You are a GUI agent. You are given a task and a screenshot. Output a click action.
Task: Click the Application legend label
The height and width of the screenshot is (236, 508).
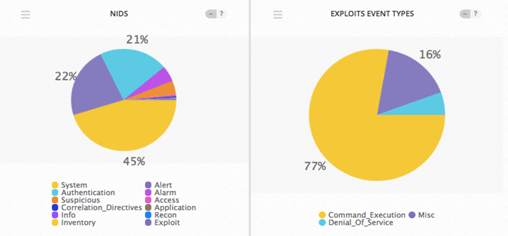coord(175,207)
